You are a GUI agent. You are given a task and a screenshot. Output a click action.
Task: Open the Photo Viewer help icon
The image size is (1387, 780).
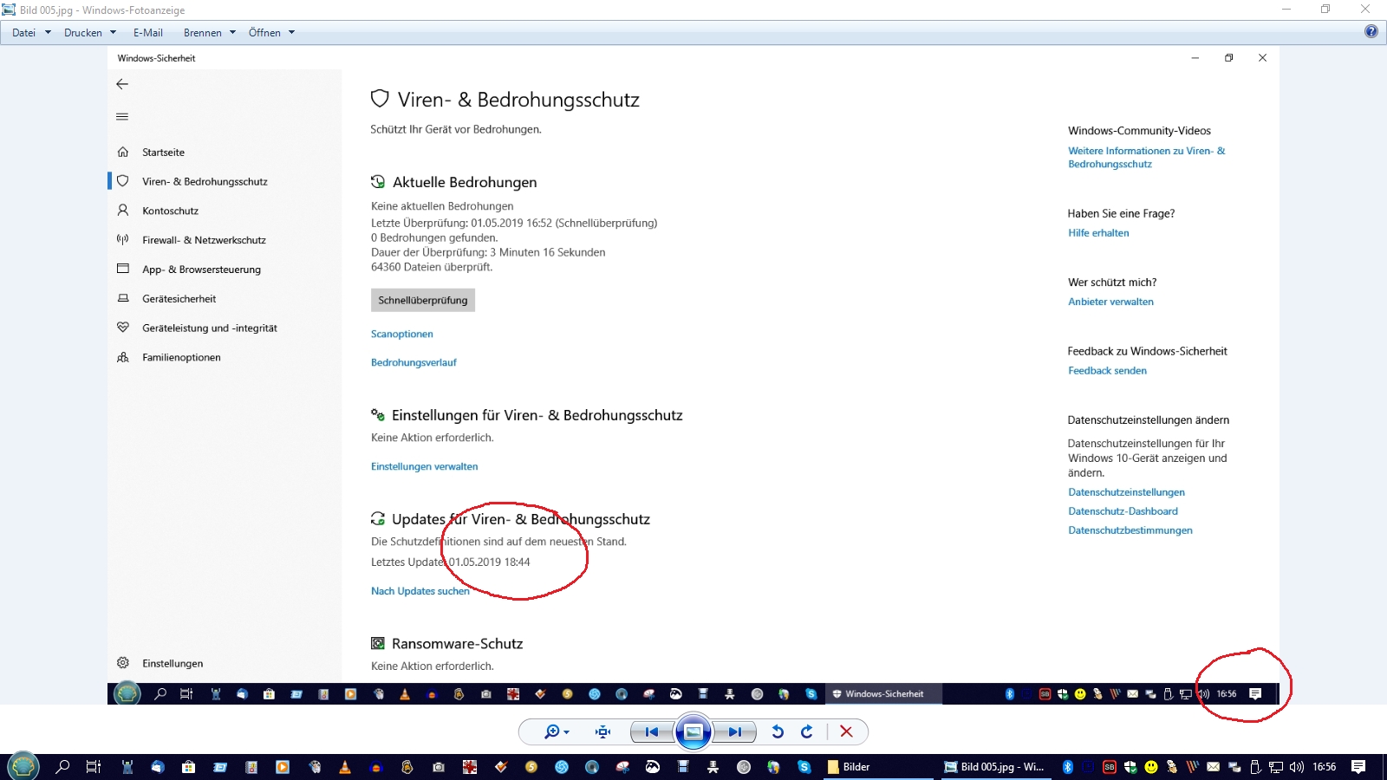point(1371,32)
